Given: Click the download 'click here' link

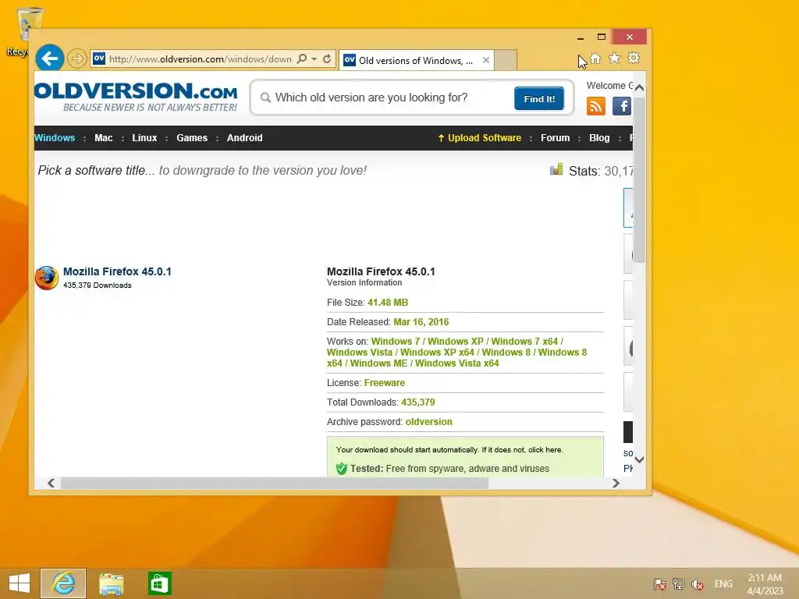Looking at the screenshot, I should (x=545, y=450).
